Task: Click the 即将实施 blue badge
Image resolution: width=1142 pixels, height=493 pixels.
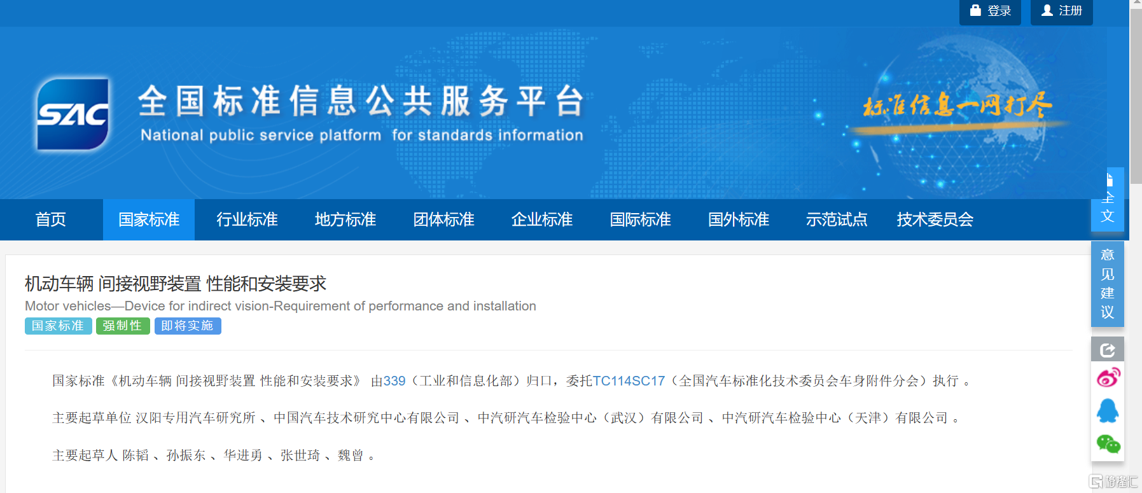Action: [x=188, y=326]
